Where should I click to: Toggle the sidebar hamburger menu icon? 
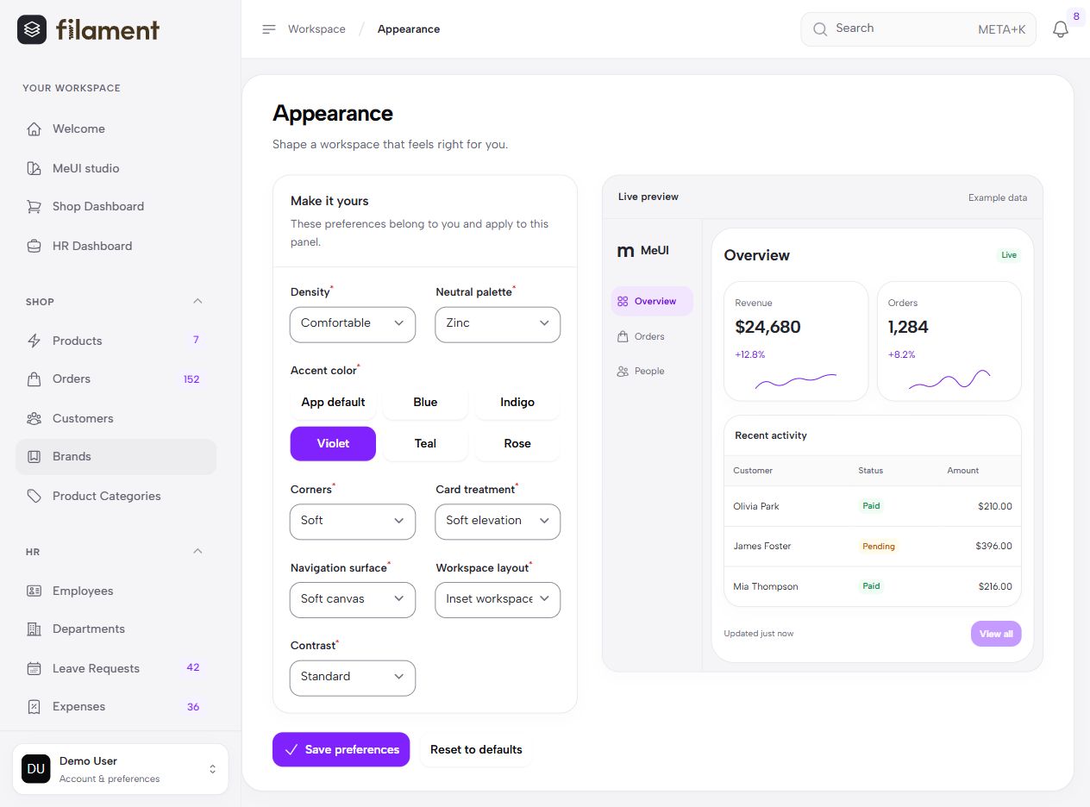click(x=269, y=29)
